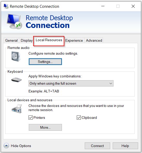Click More to show additional devices
This screenshot has height=153, width=142.
(45, 127)
